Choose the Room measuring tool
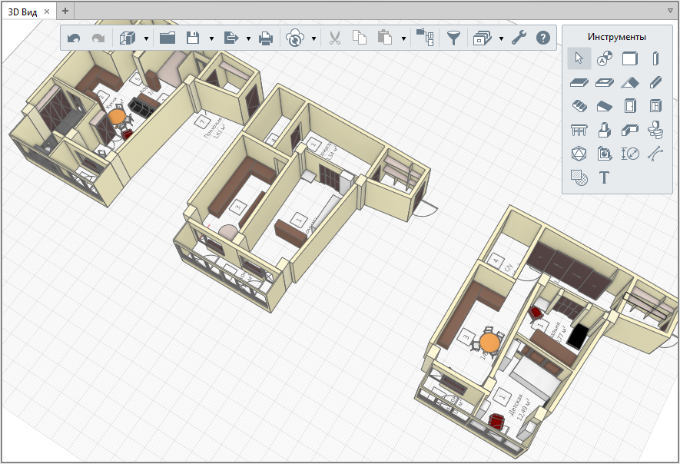680x464 pixels. [605, 154]
